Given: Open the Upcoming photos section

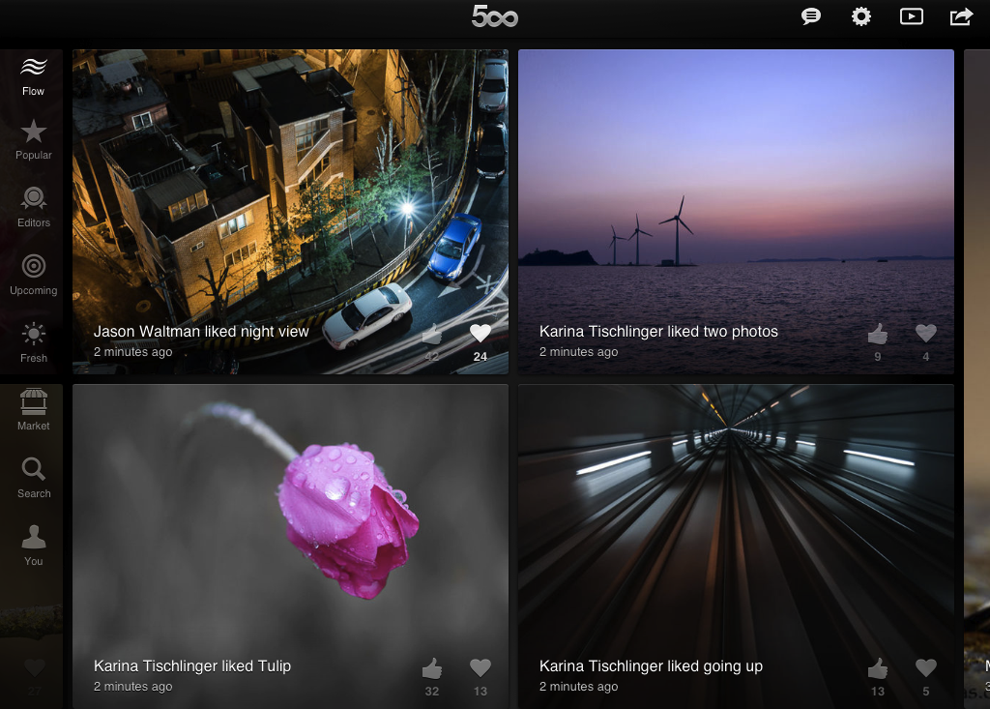Looking at the screenshot, I should click(x=34, y=275).
